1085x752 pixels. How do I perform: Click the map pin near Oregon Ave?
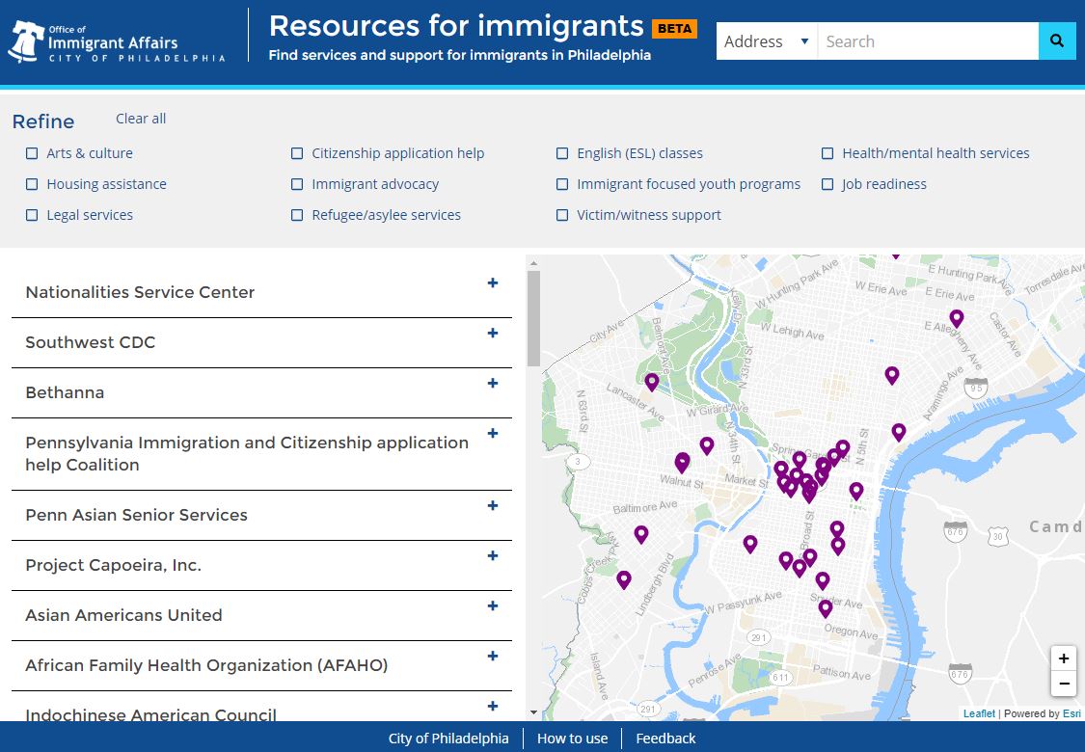pyautogui.click(x=826, y=607)
